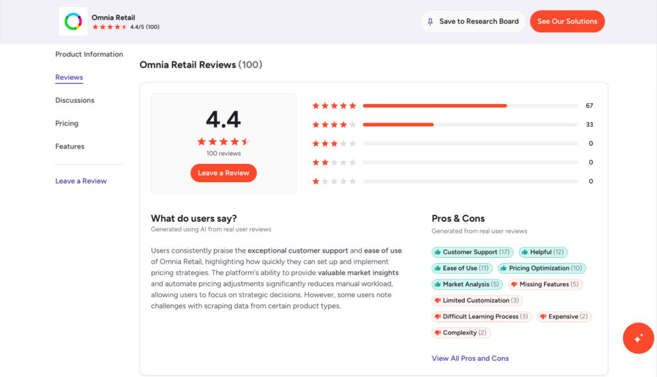Navigate to Pricing section
The image size is (657, 377).
[x=67, y=123]
